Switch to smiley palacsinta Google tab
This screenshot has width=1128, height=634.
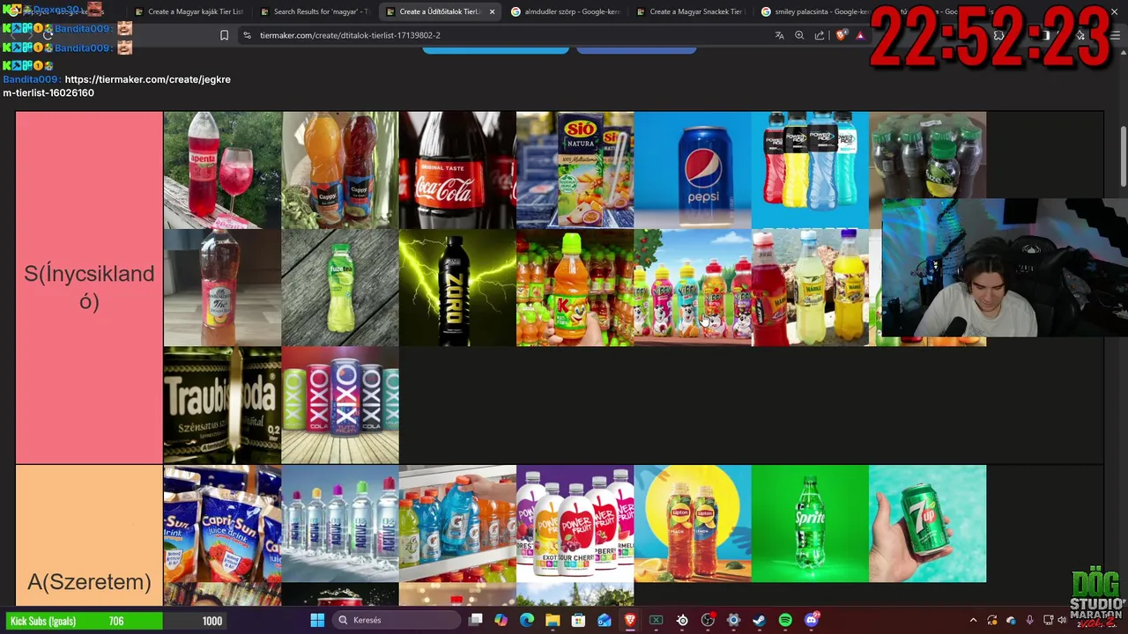tap(815, 11)
